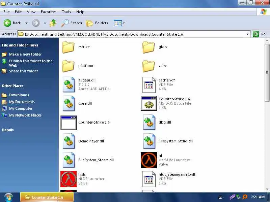Expand the Address bar dropdown
270x202 pixels.
[247, 34]
